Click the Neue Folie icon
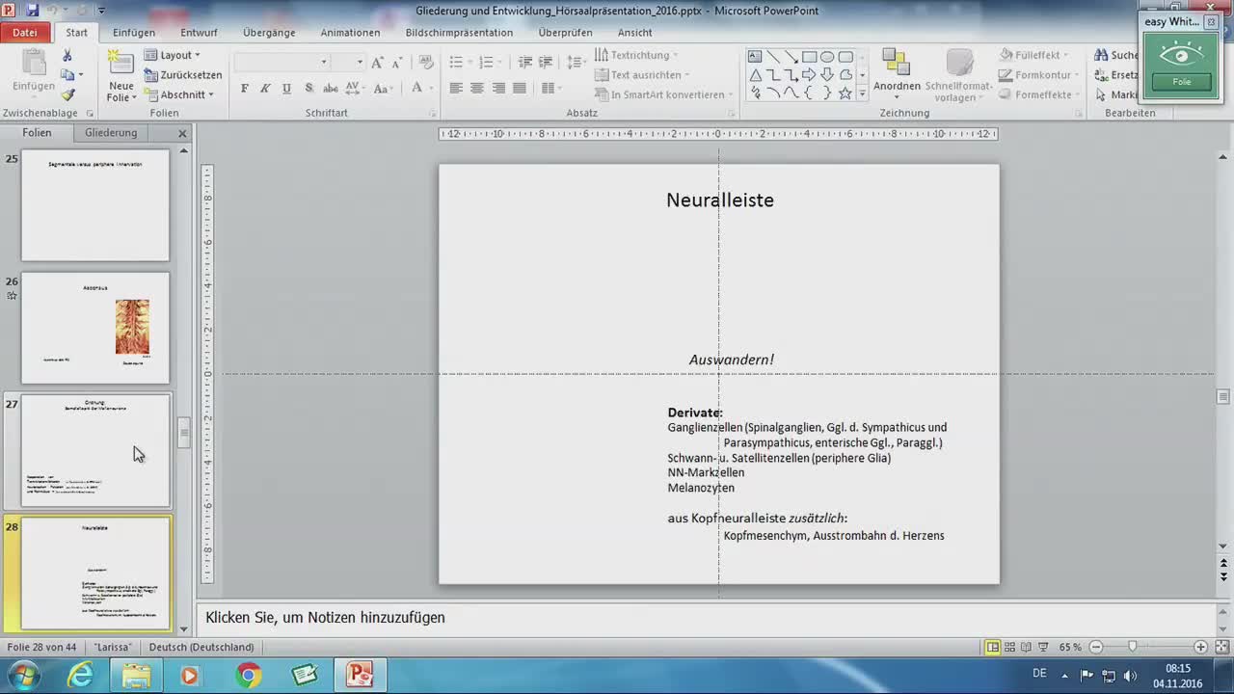This screenshot has width=1234, height=694. [121, 64]
